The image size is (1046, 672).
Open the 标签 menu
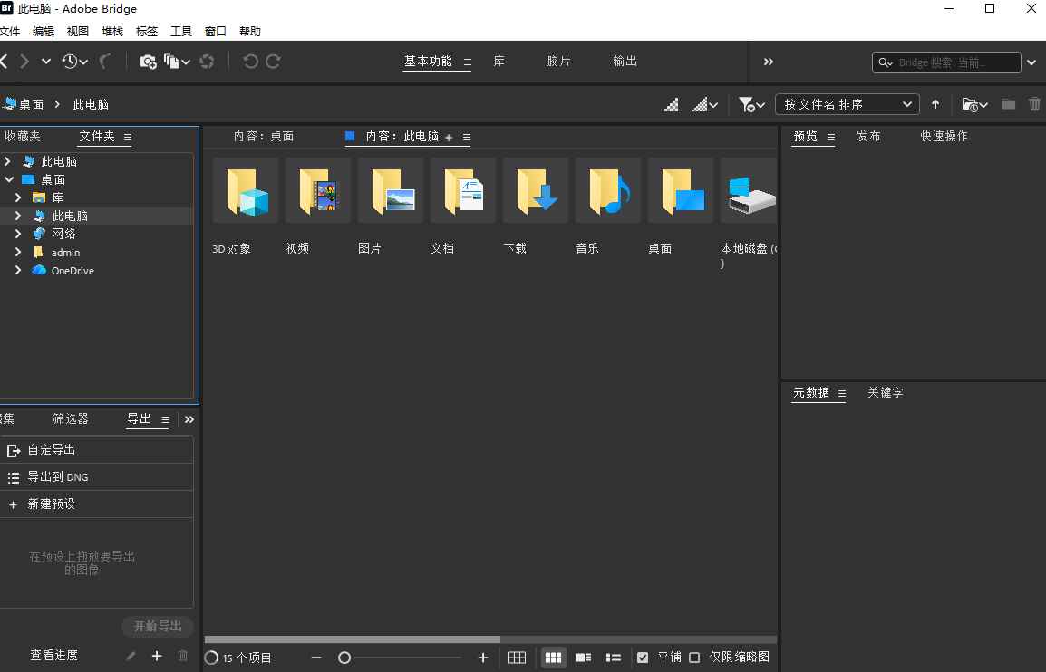(x=147, y=32)
